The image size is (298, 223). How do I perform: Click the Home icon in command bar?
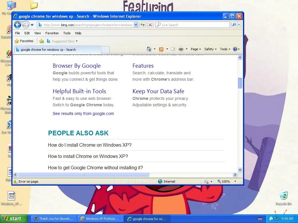point(149,49)
